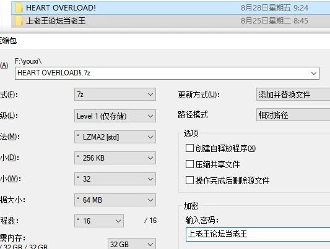Screen dimensions: 330x249
Task: Open the Level 1 compression level dropdown
Action: point(115,116)
